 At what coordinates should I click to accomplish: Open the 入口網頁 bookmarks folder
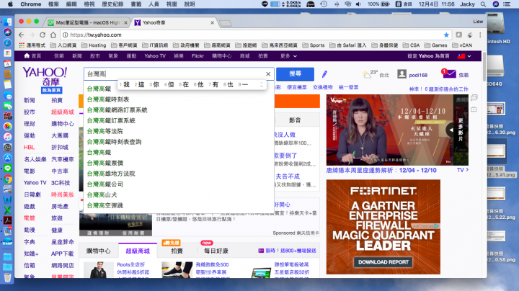coord(63,45)
